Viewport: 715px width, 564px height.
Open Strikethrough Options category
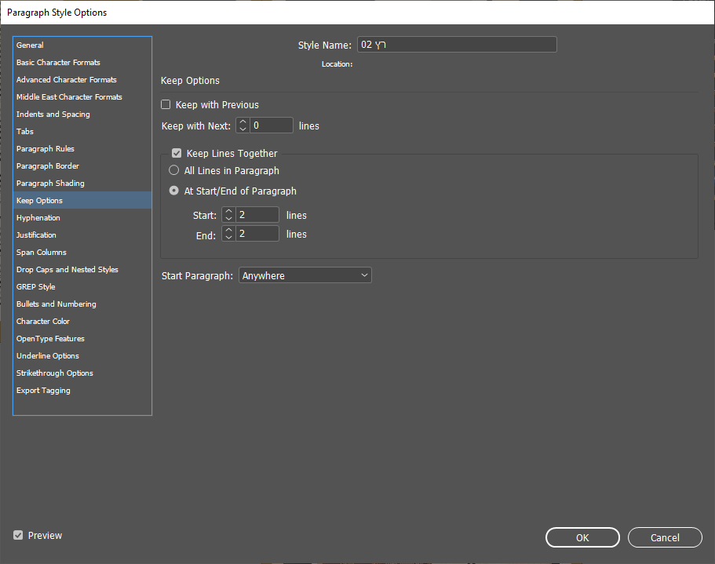pos(82,373)
